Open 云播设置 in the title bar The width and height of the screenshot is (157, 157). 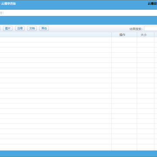point(152,4)
